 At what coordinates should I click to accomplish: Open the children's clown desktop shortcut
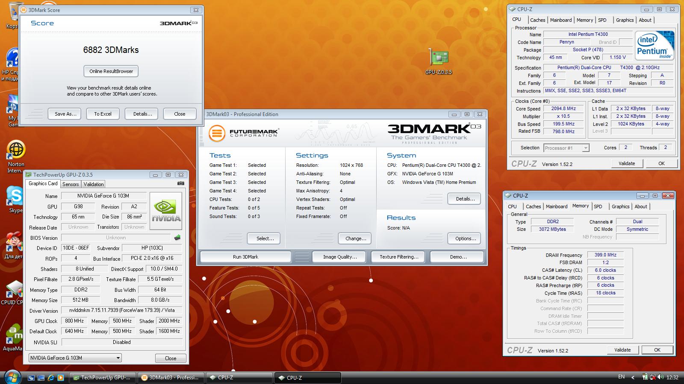pos(14,245)
